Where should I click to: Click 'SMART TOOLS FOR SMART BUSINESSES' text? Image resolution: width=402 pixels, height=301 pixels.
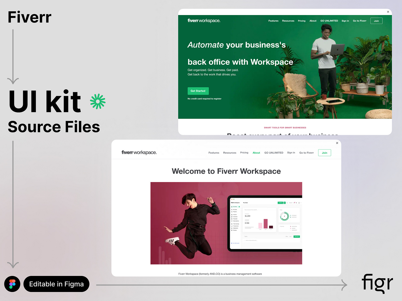[285, 128]
